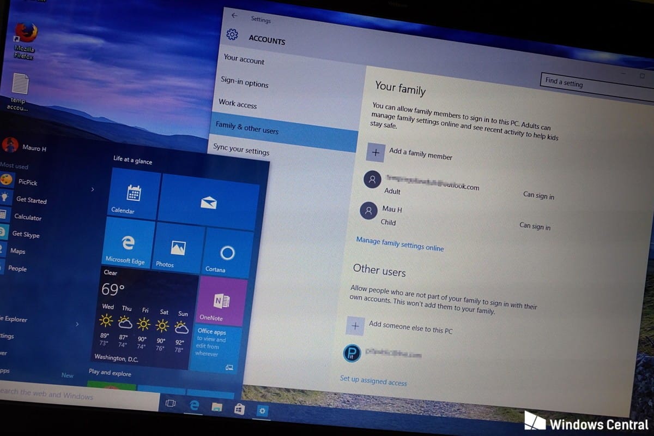Click the Task View taskbar icon

point(171,403)
